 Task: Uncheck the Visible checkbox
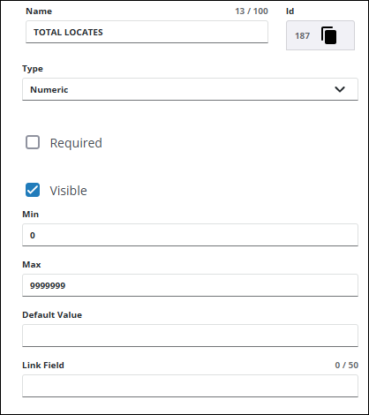click(33, 190)
